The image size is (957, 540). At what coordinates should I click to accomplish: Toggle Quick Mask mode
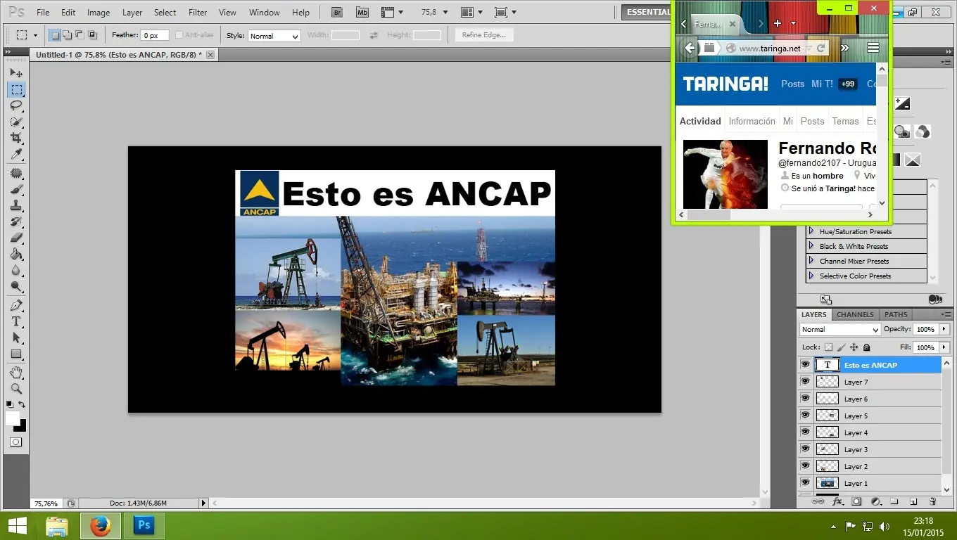pos(16,442)
